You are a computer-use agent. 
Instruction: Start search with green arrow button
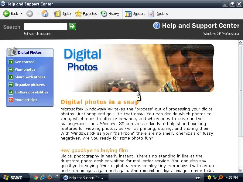point(72,26)
